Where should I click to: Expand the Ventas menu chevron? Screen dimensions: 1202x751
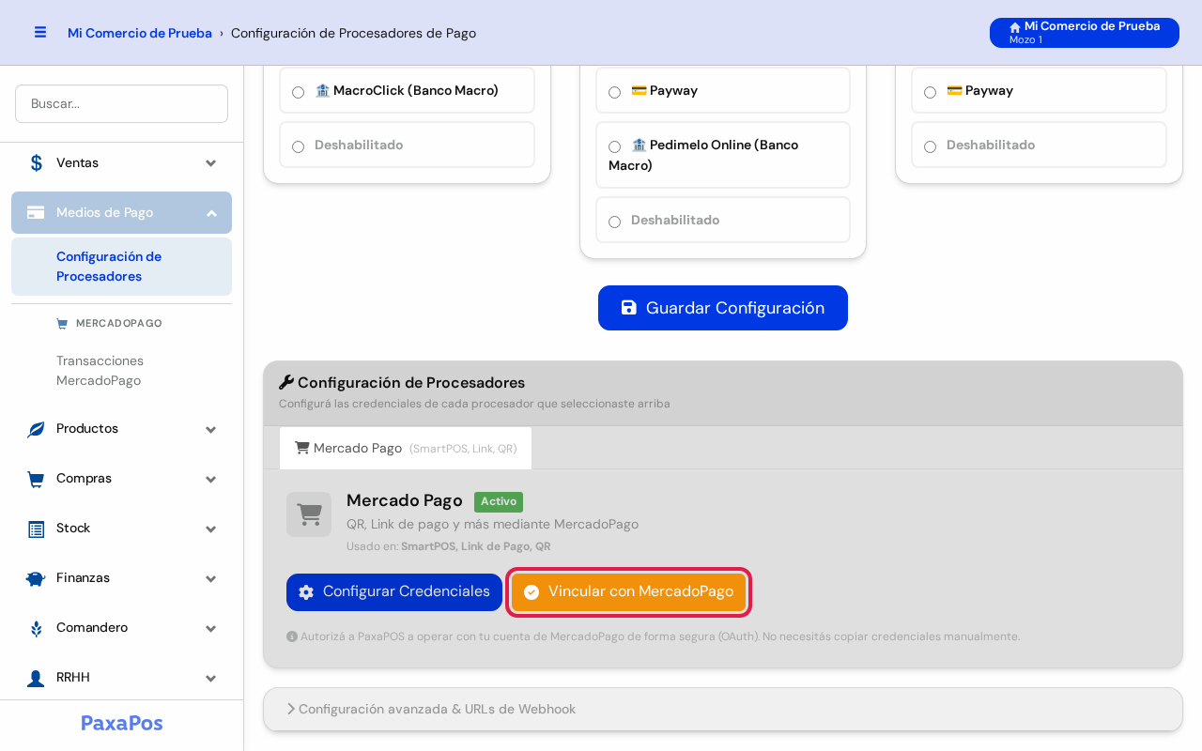[211, 163]
